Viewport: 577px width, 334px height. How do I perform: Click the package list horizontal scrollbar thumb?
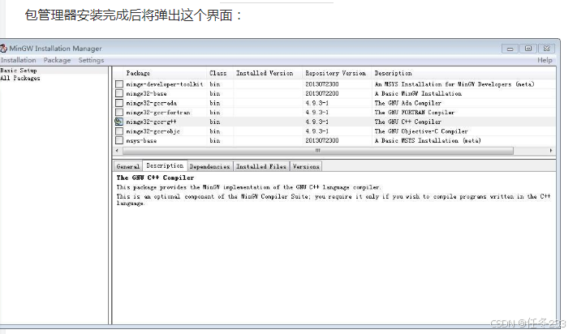coord(318,150)
